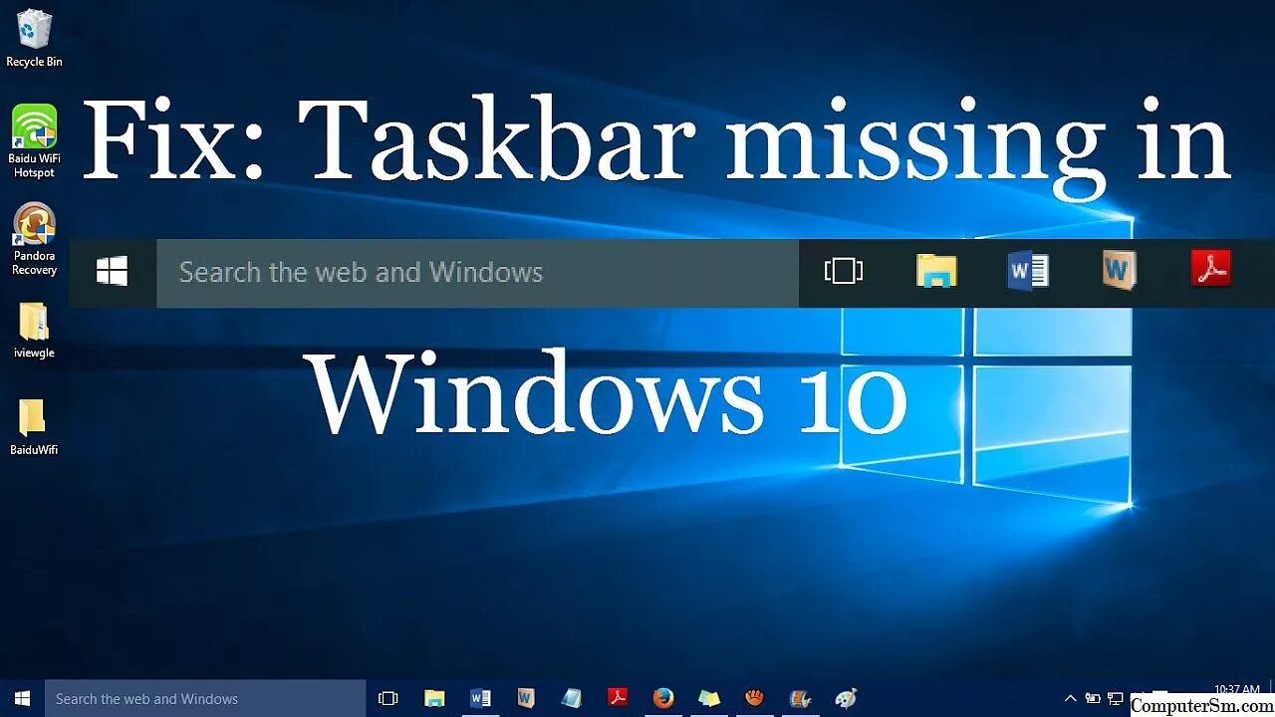The image size is (1275, 717).
Task: Open Task View from the bottom taskbar
Action: (x=388, y=699)
